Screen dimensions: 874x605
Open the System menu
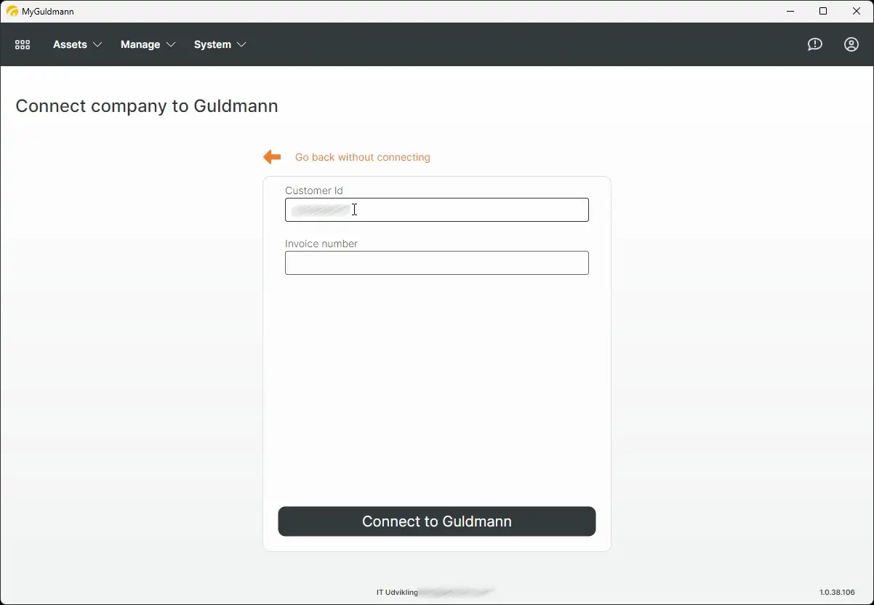211,44
